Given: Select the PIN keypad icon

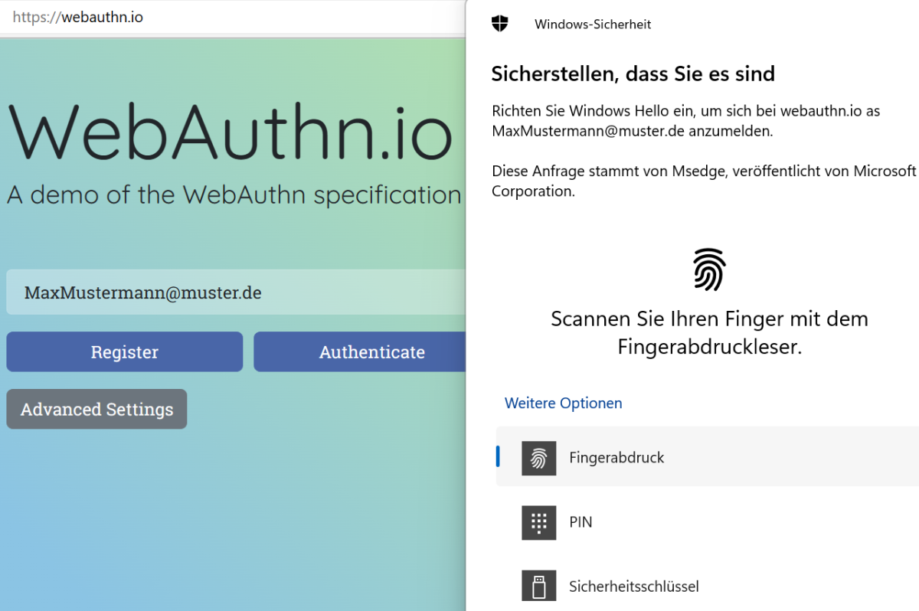Looking at the screenshot, I should click(x=539, y=522).
